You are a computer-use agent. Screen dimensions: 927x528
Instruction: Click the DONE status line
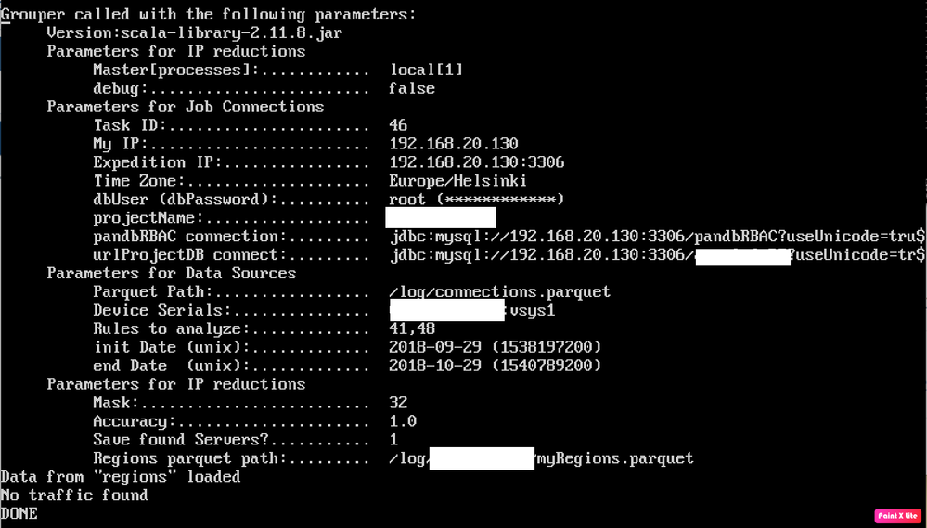19,513
